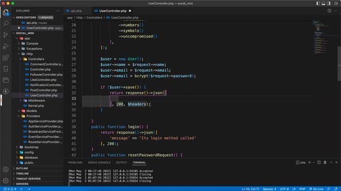The height and width of the screenshot is (191, 341).
Task: Switch to the Output panel tab
Action: pos(121,162)
